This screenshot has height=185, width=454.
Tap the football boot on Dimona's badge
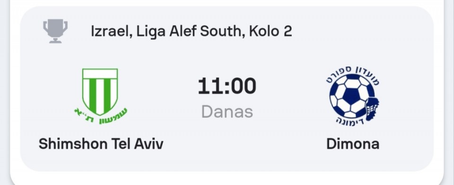click(372, 110)
